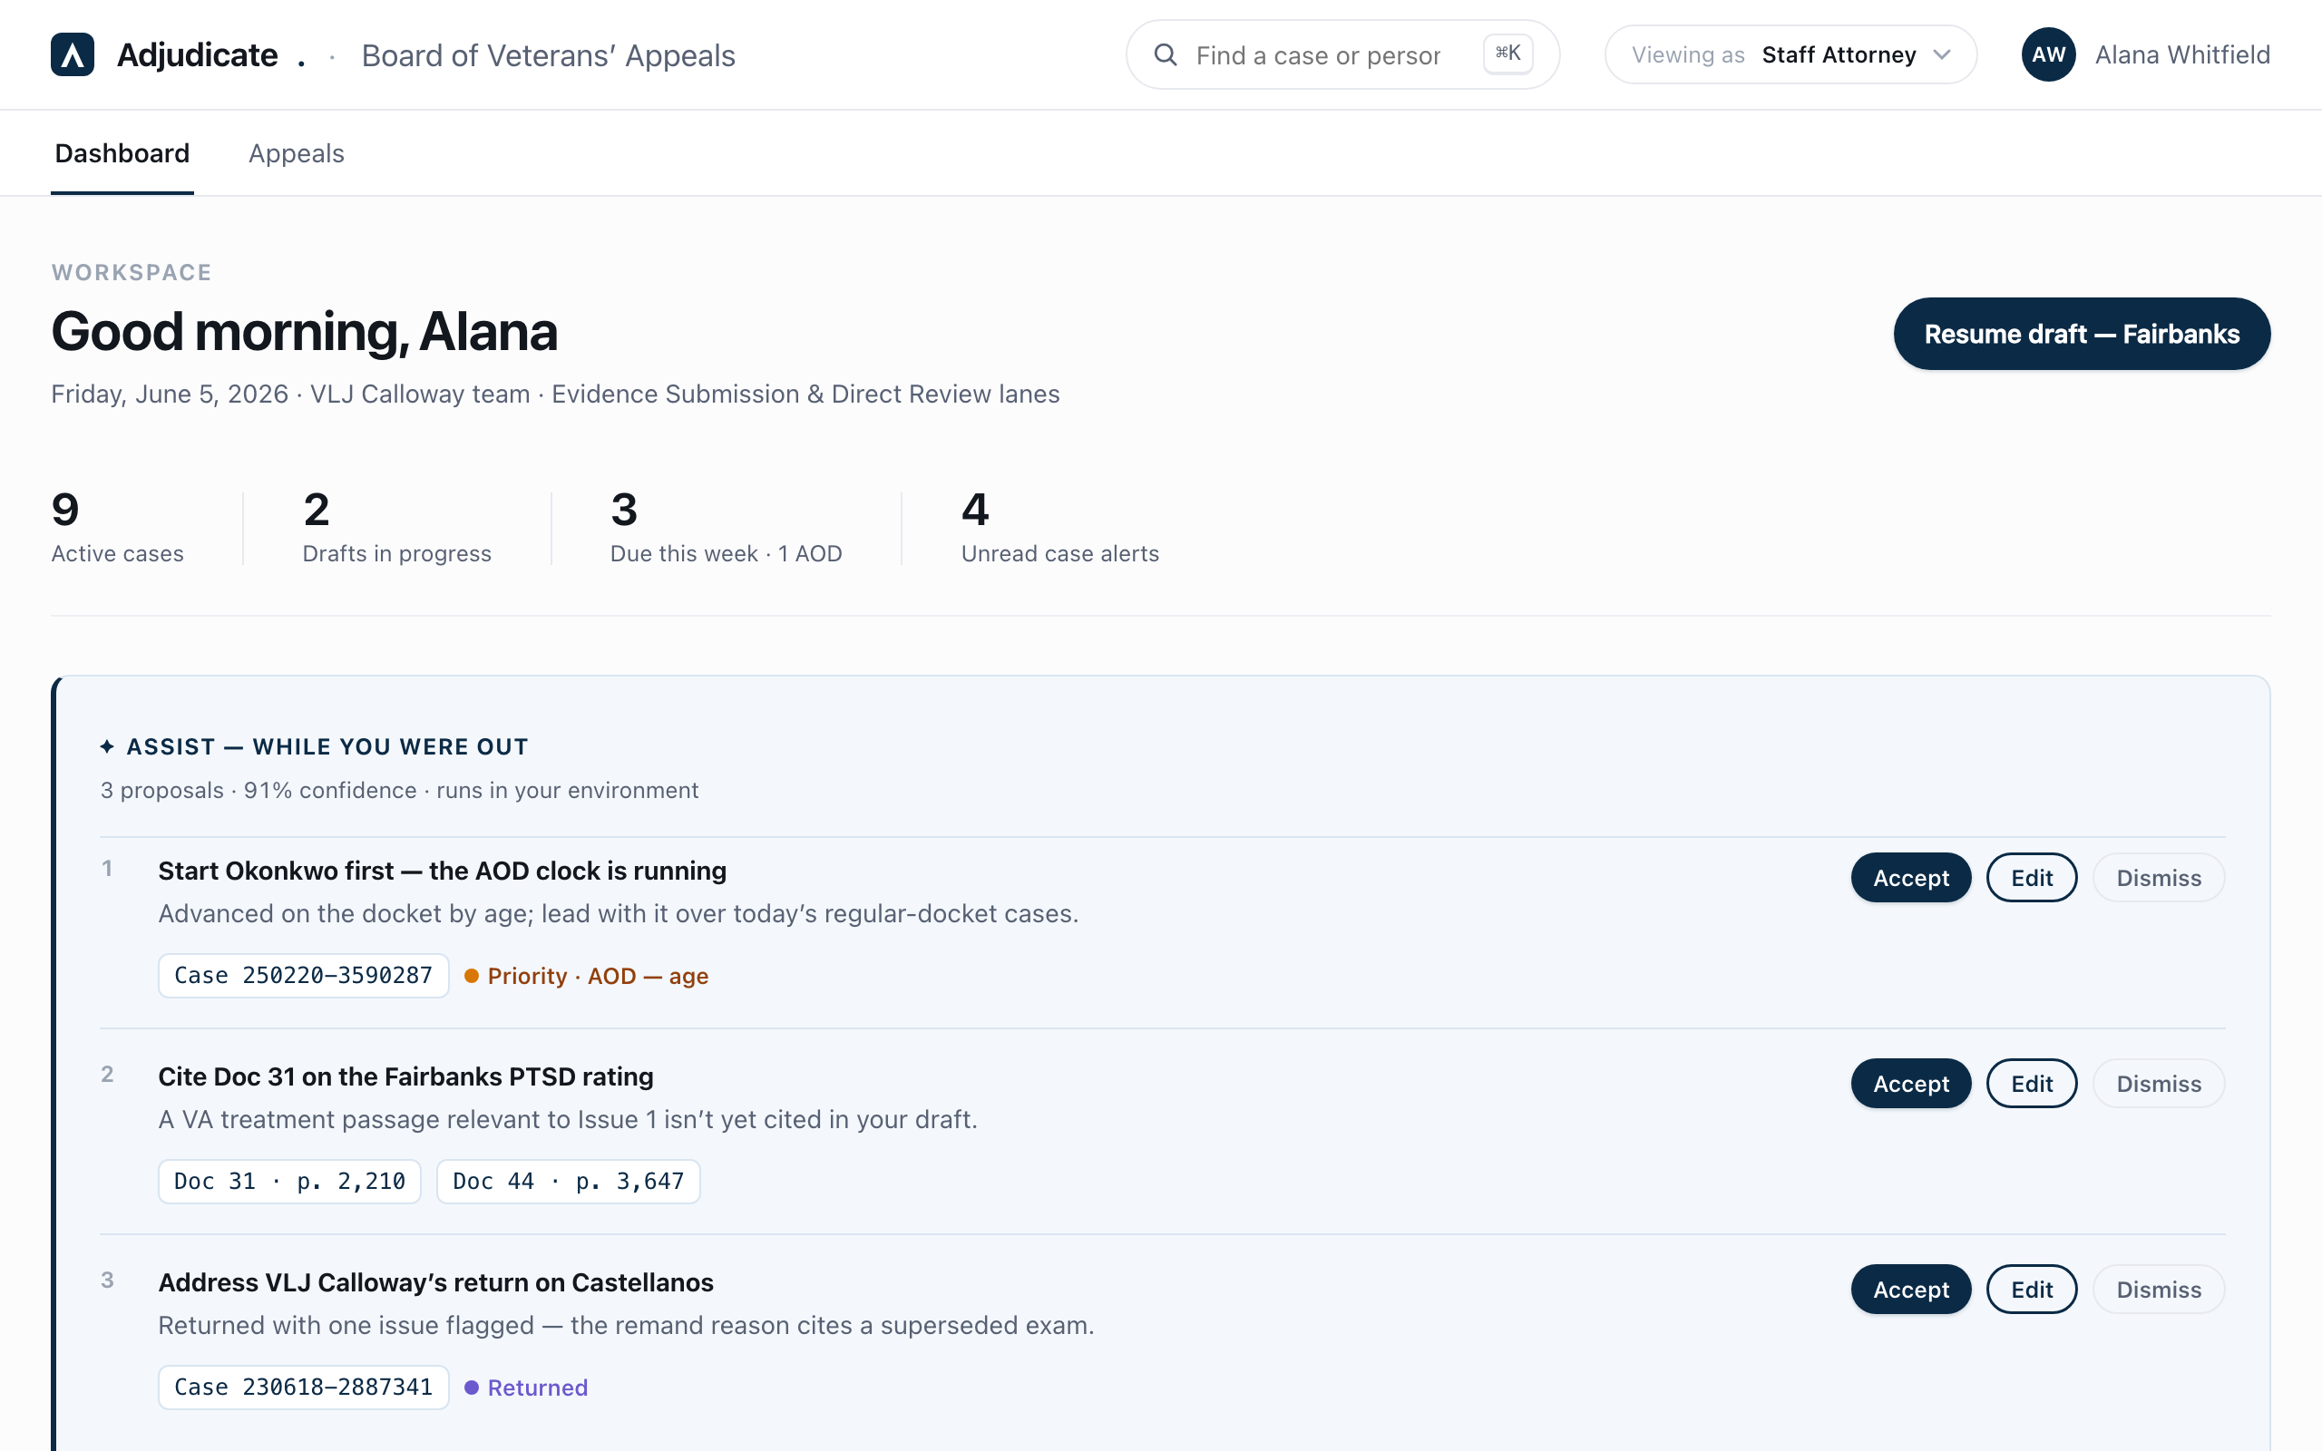
Task: Open Case 230618-2887341 chip
Action: pyautogui.click(x=303, y=1387)
